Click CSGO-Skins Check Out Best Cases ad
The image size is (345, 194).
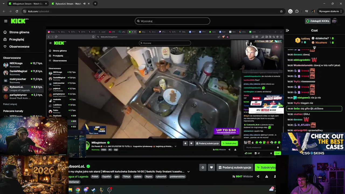(313, 144)
